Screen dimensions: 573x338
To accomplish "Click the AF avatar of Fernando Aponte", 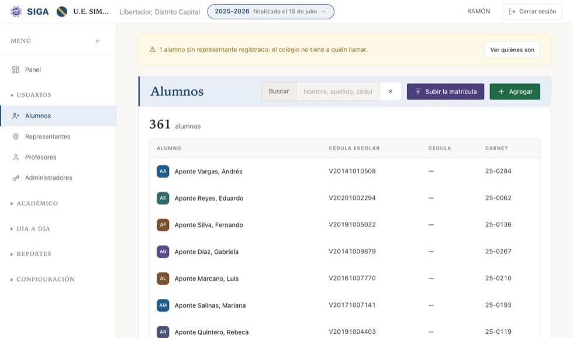I will click(x=163, y=225).
